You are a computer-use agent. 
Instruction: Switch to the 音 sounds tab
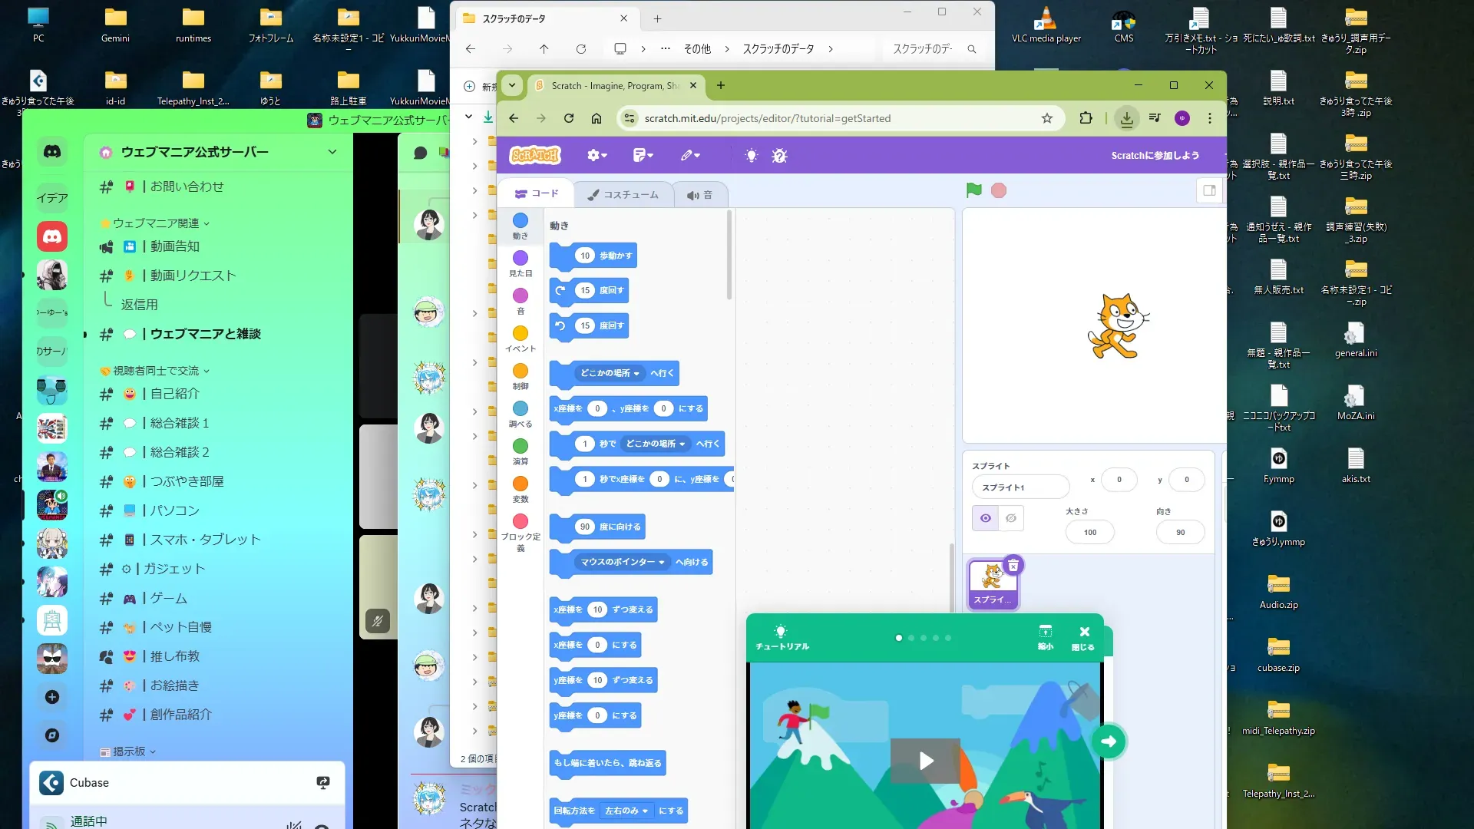(x=699, y=195)
